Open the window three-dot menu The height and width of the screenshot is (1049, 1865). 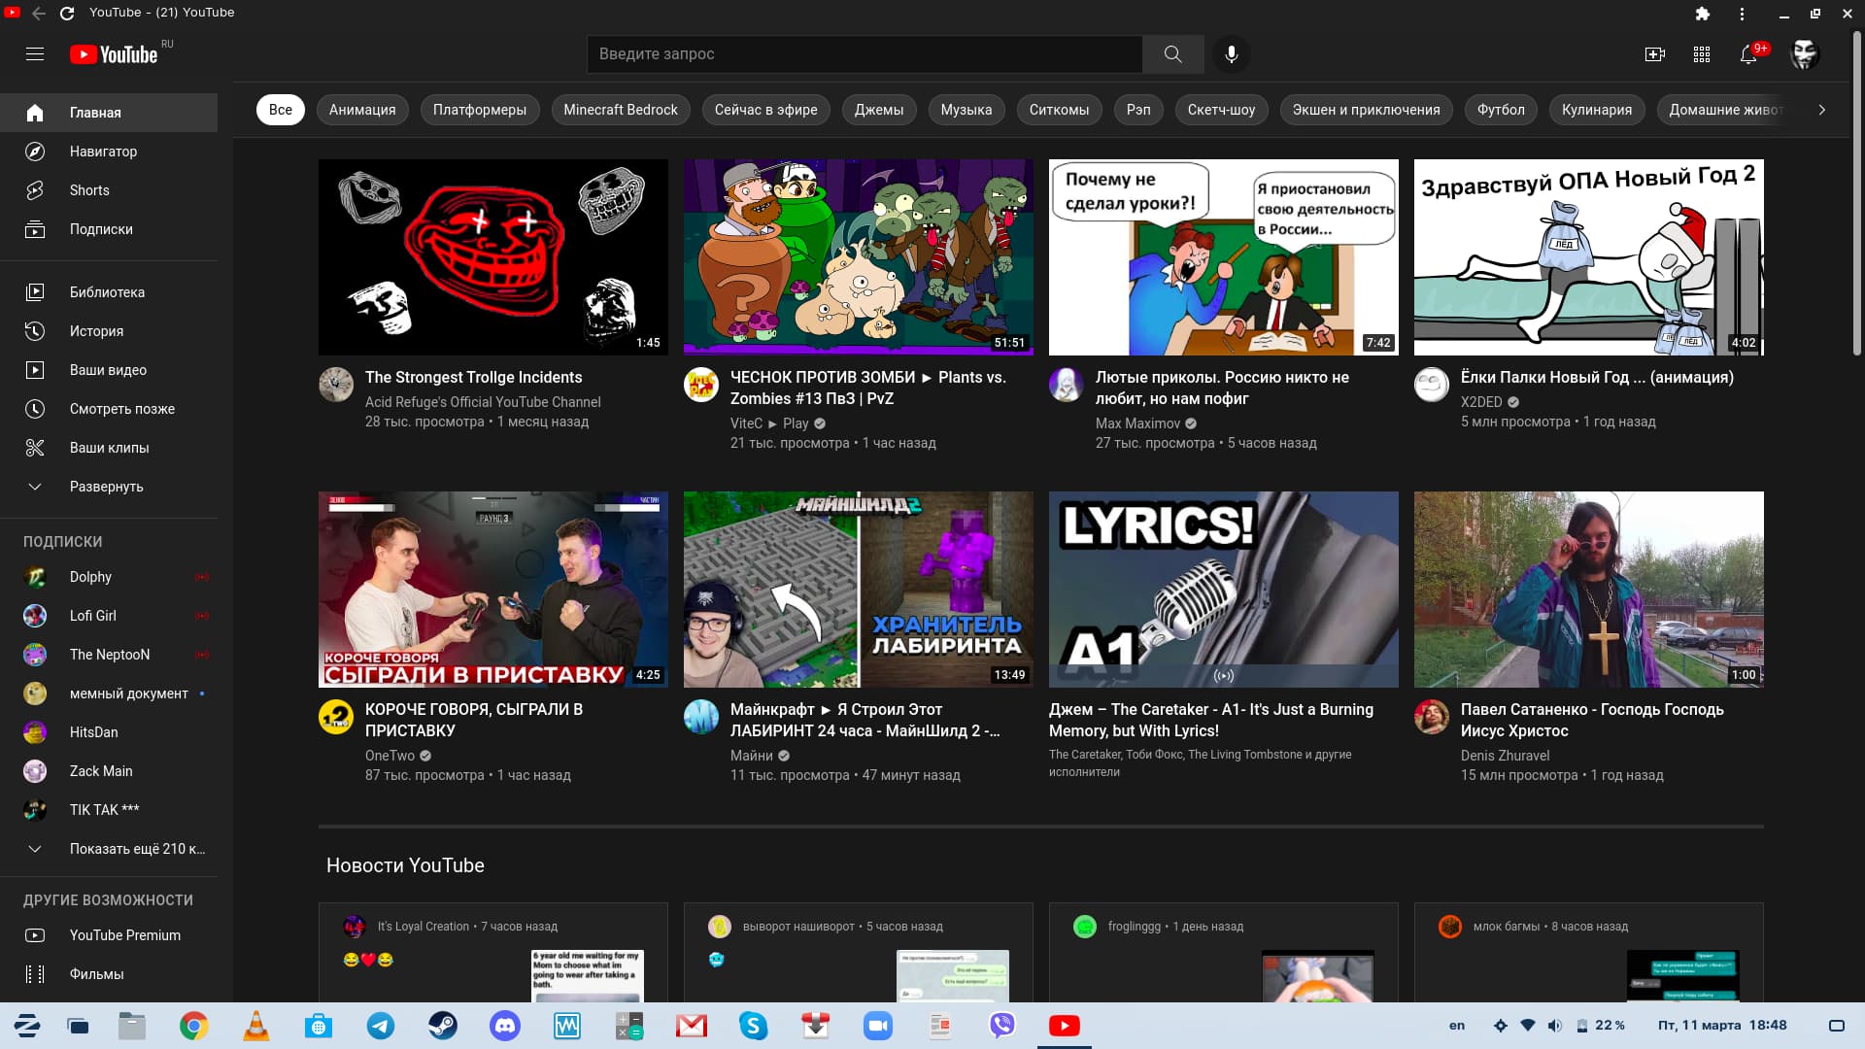[x=1742, y=14]
